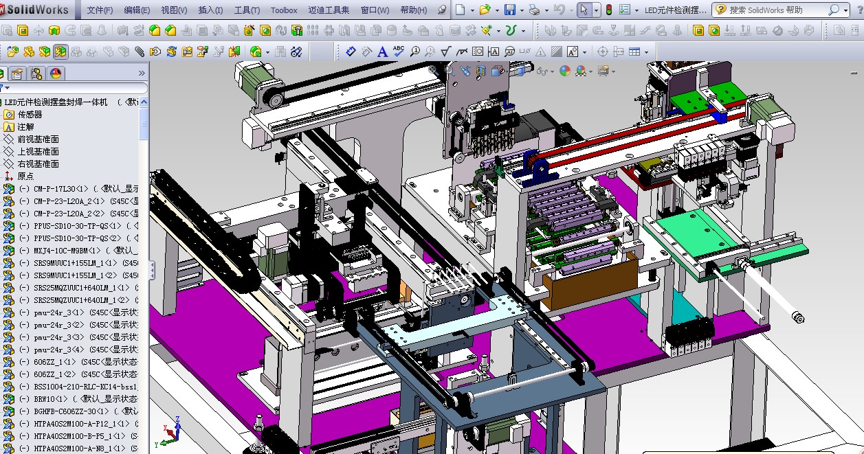The width and height of the screenshot is (864, 454).
Task: Open the Options checklist icon
Action: [x=625, y=10]
